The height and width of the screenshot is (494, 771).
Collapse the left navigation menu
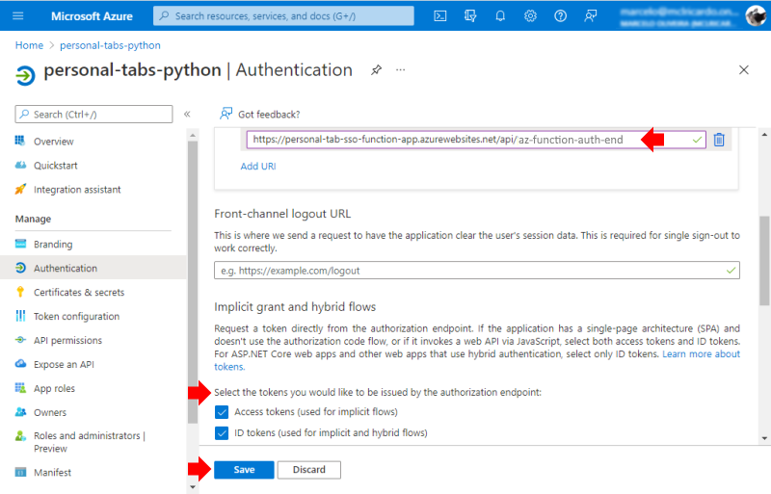(187, 114)
